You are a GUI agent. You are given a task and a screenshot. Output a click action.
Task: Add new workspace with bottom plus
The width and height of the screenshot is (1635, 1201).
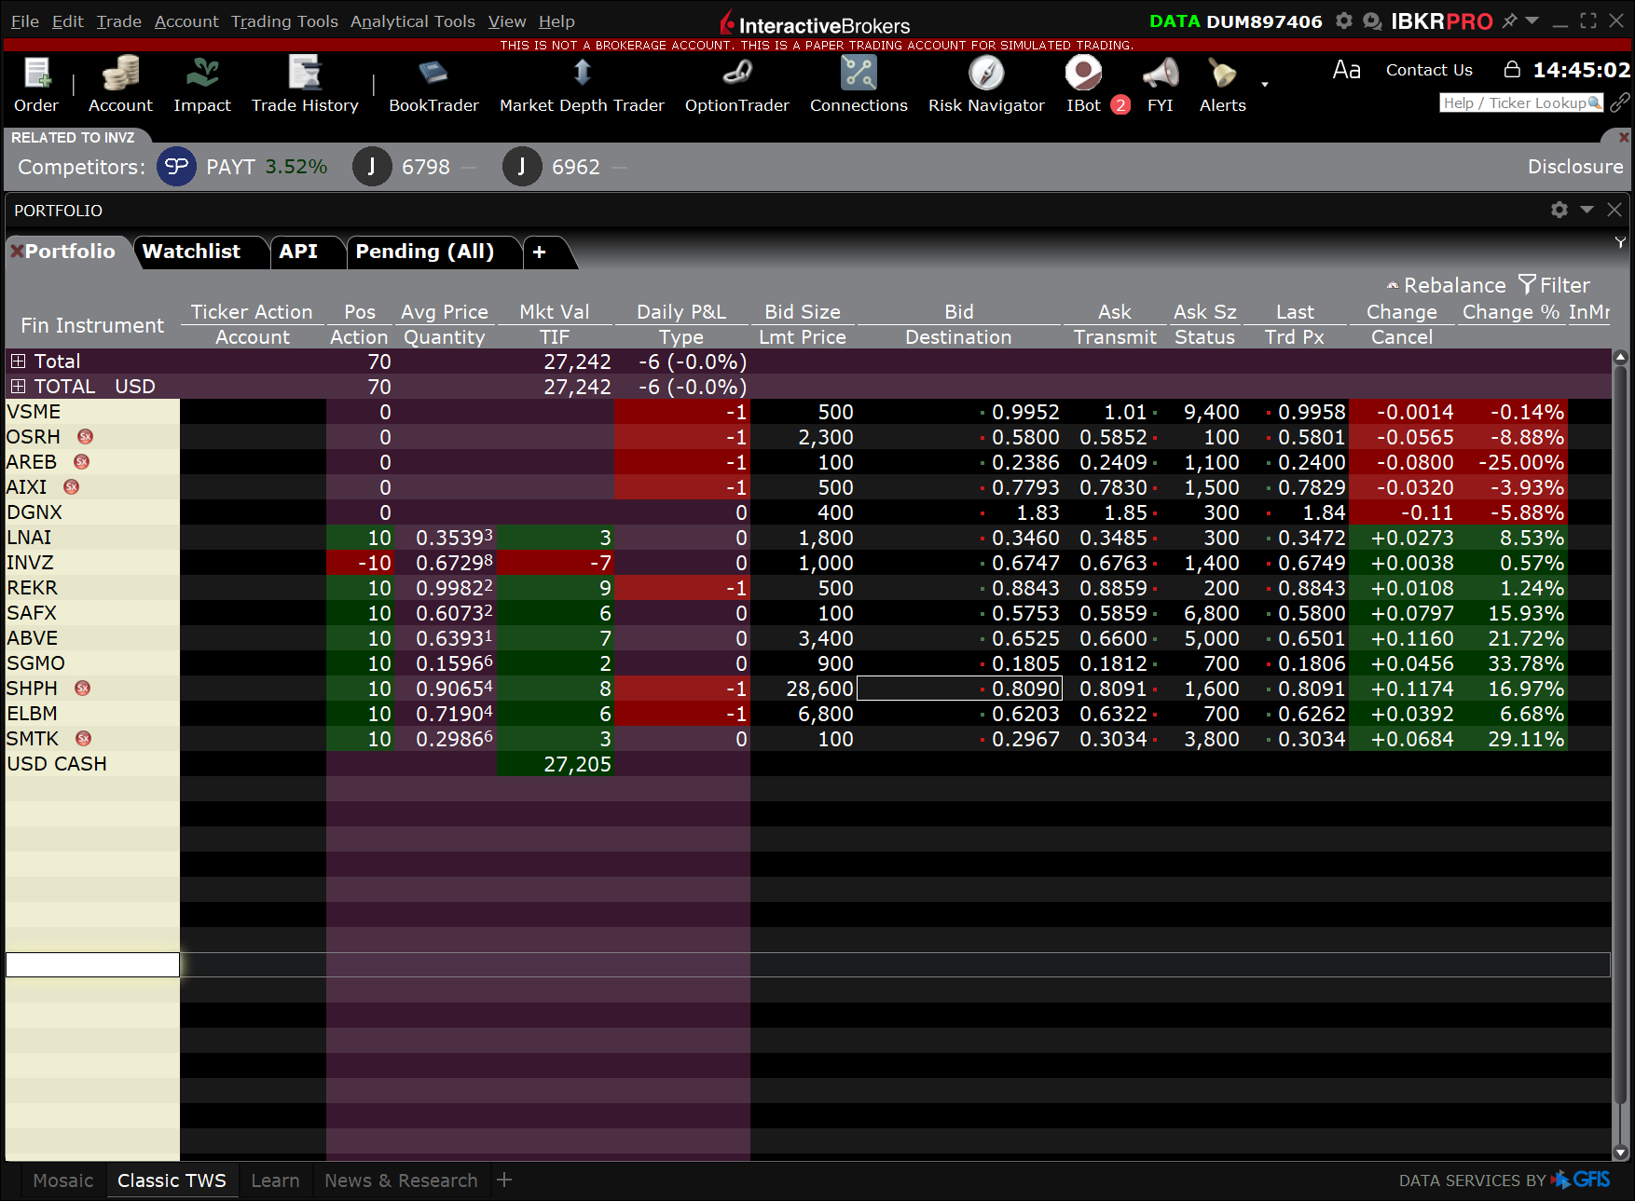[x=504, y=1180]
